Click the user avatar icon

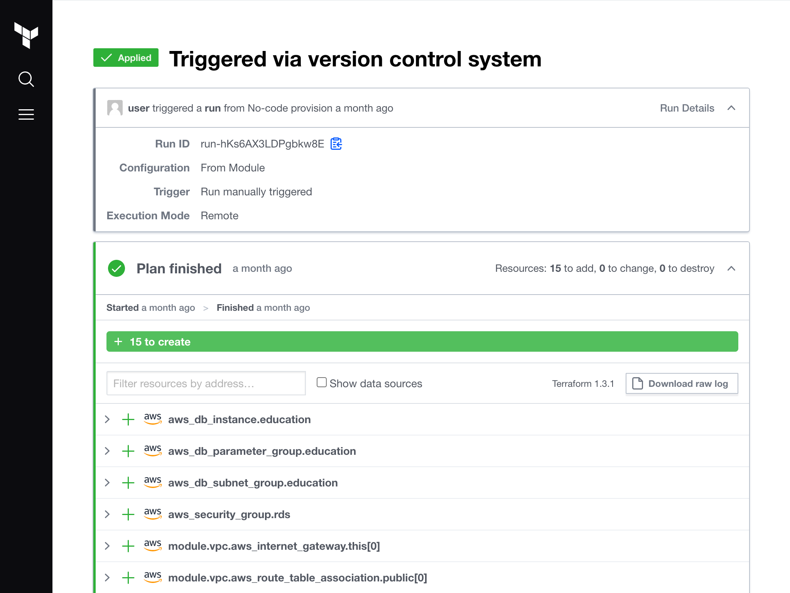pos(115,108)
